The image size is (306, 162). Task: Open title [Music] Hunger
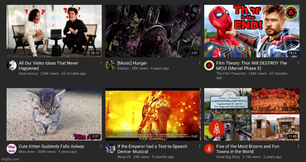(132, 63)
